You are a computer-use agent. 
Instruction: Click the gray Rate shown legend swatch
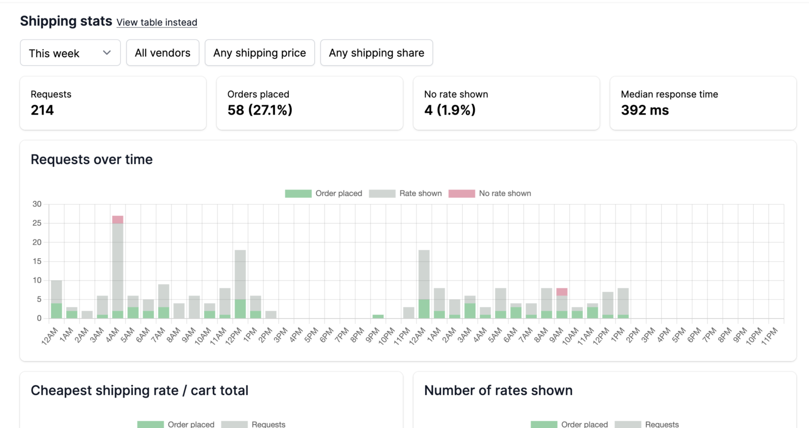[x=382, y=193]
